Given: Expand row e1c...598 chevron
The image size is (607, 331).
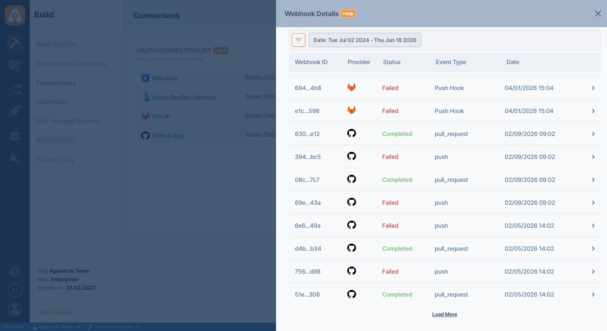Looking at the screenshot, I should click(x=593, y=111).
